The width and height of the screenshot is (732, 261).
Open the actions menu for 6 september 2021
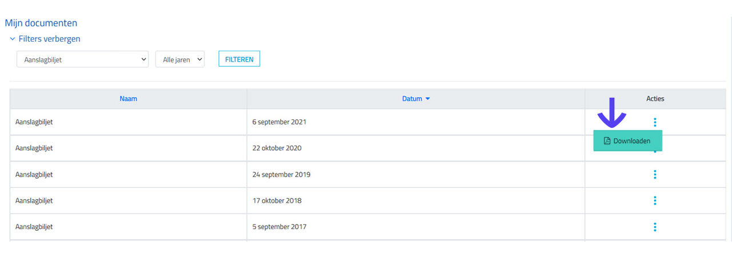(x=655, y=122)
